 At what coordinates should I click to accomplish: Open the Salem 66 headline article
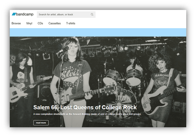(85, 107)
